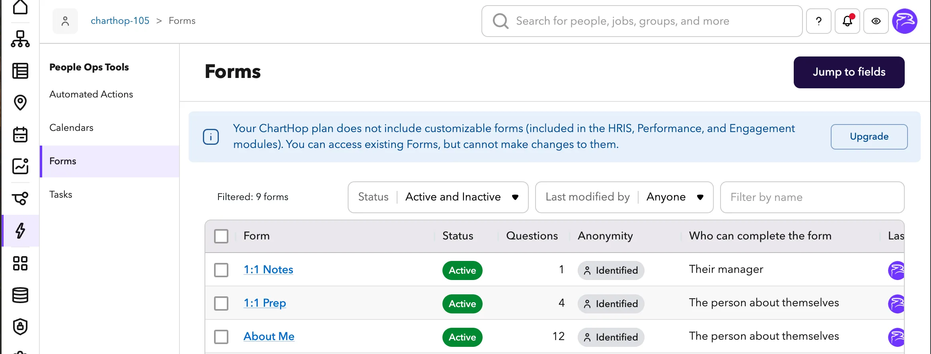
Task: Open the Database stack icon
Action: pos(20,295)
